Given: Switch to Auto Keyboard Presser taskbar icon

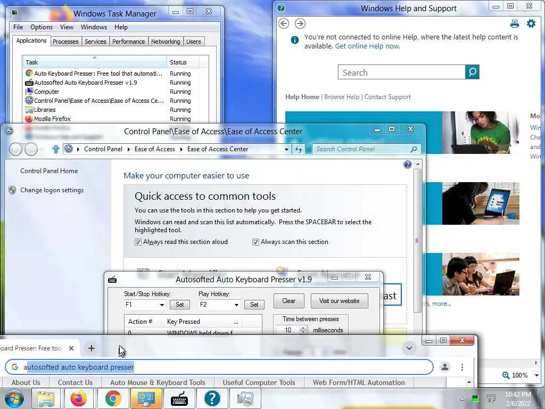Looking at the screenshot, I should pos(179,398).
